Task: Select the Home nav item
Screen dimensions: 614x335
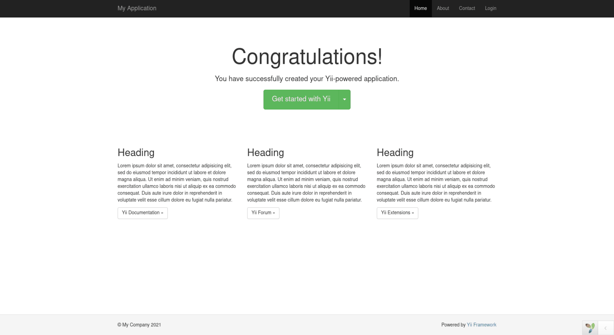Action: tap(420, 8)
